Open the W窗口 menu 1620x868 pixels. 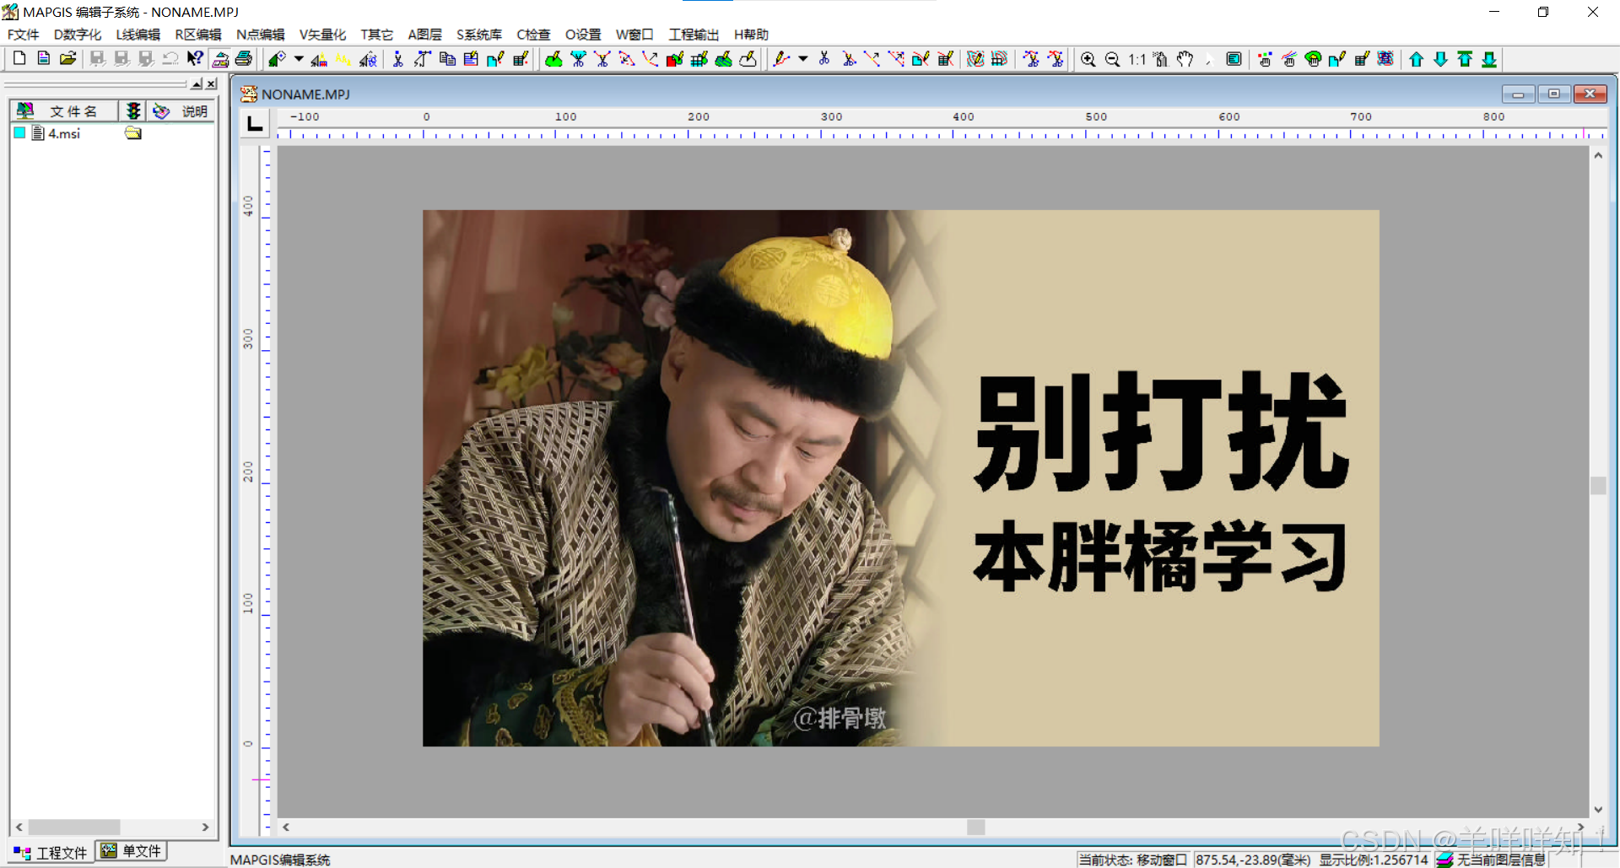(634, 35)
